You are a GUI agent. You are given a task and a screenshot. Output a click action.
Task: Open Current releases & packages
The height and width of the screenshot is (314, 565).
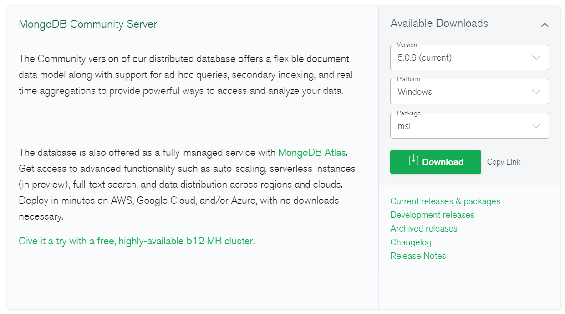coord(445,201)
